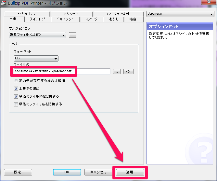217x181 pixels.
Task: Click the 既定 default button
Action: (18, 172)
